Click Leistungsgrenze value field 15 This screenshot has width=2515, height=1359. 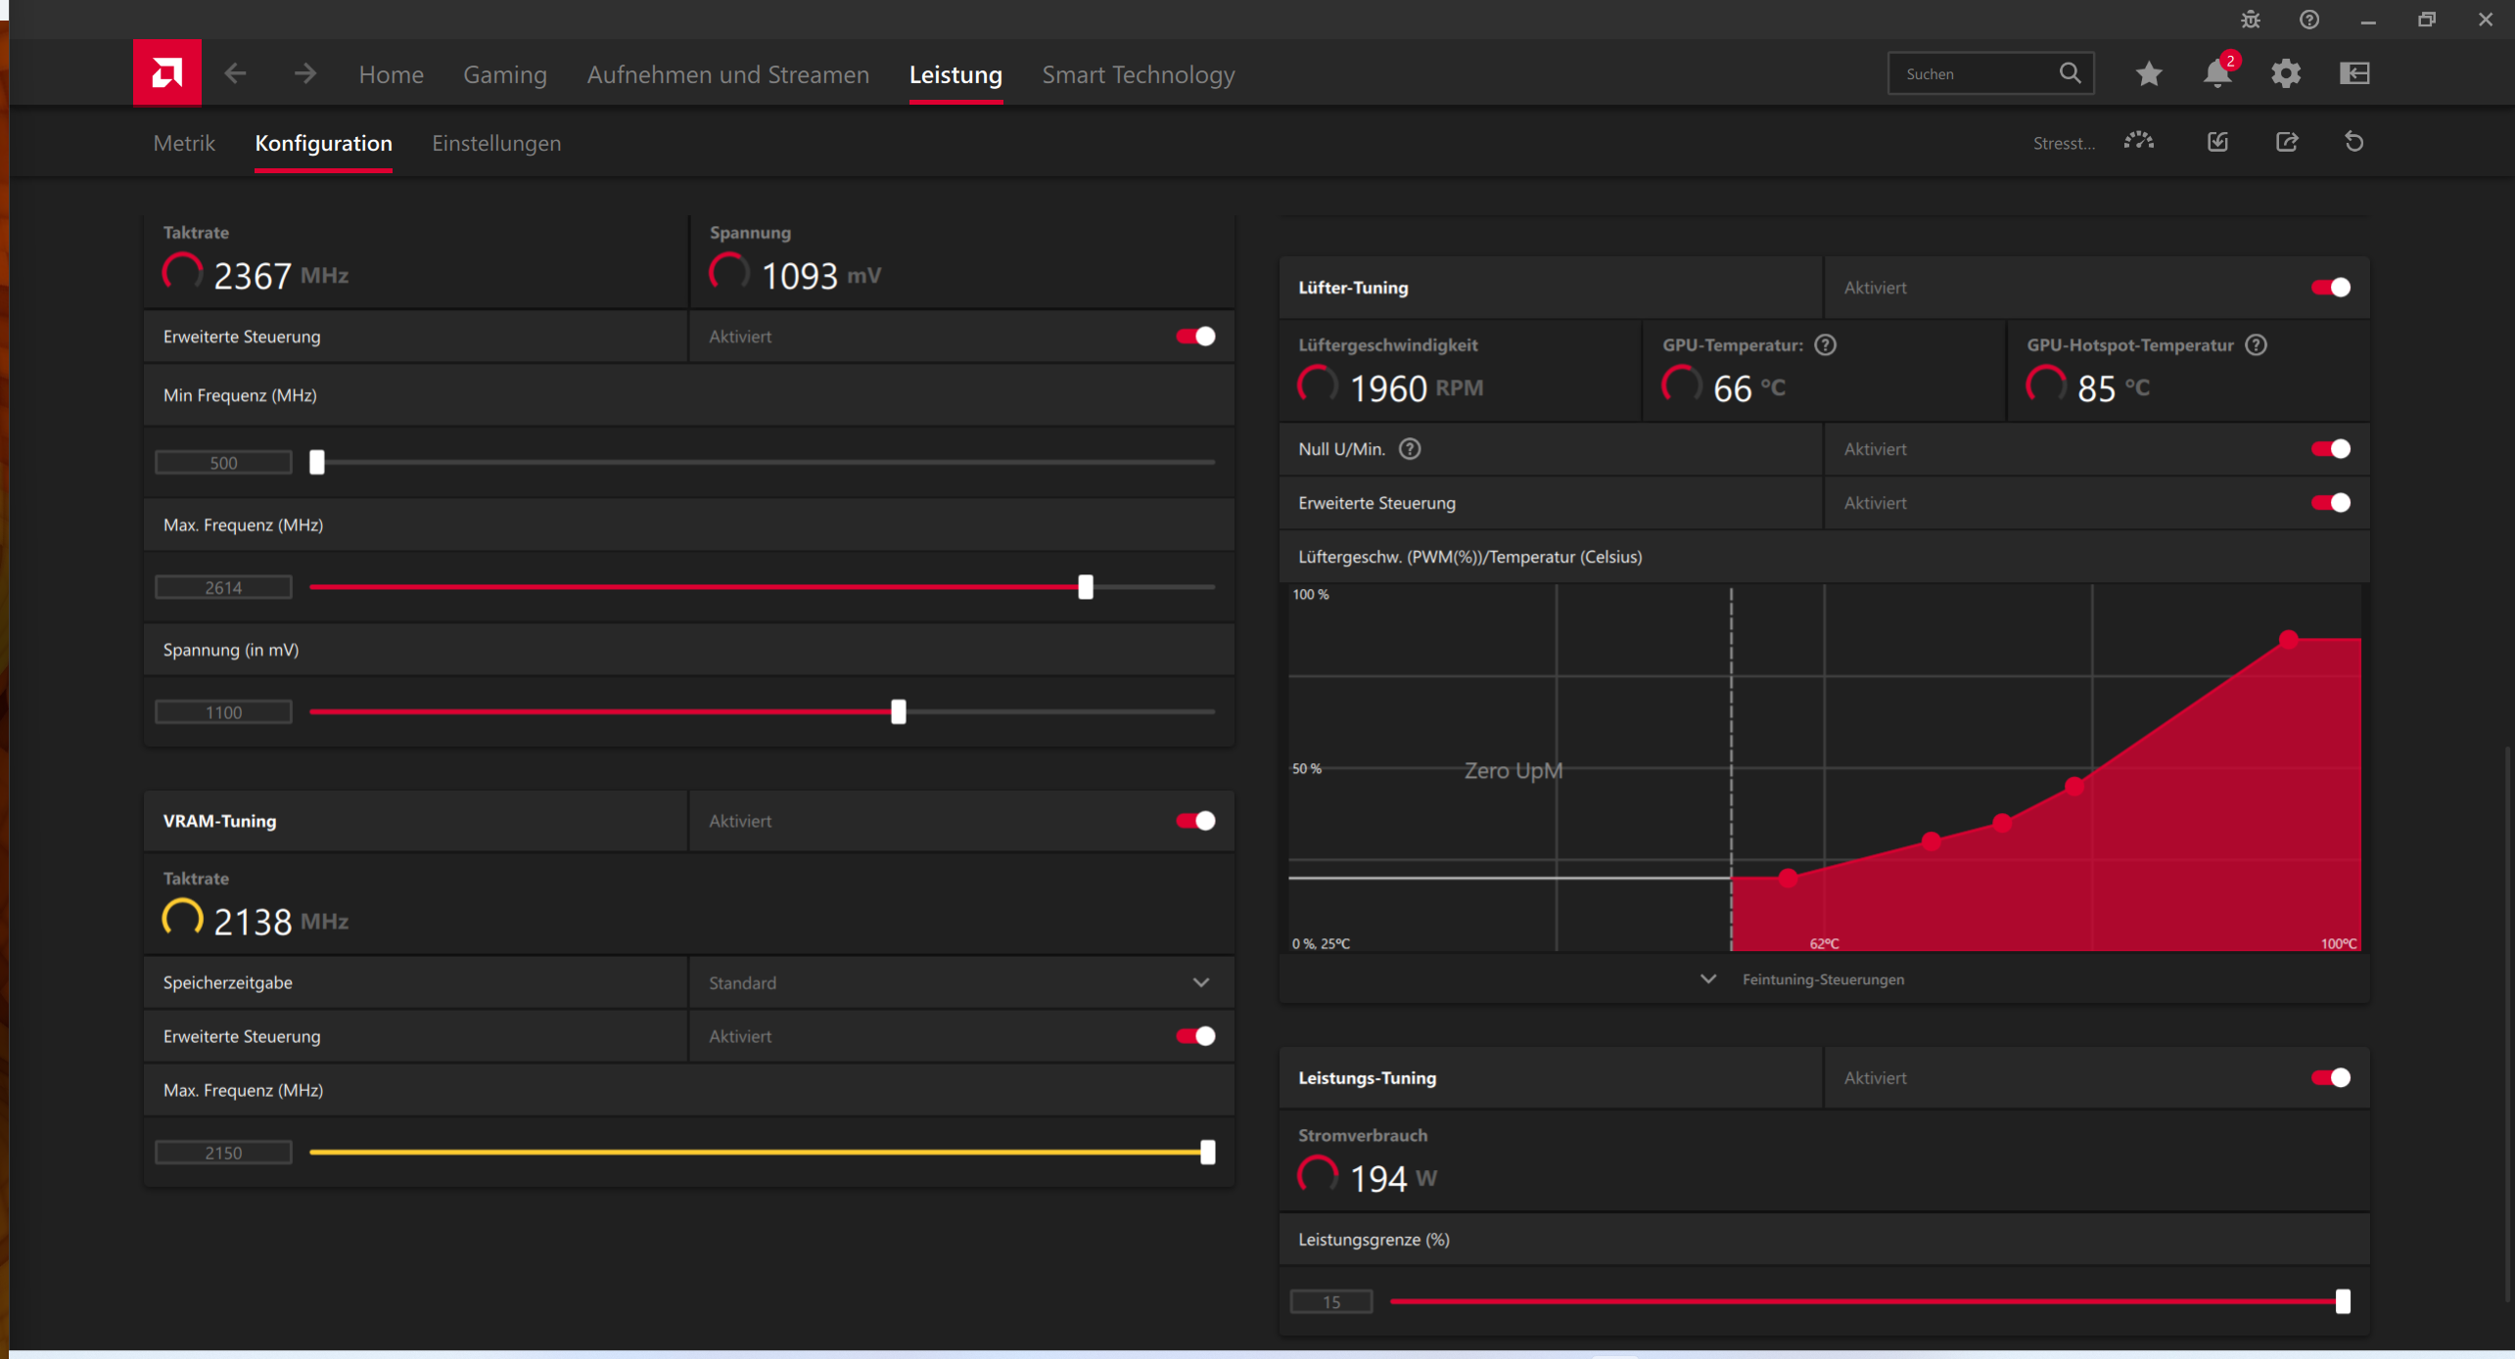(1331, 1301)
